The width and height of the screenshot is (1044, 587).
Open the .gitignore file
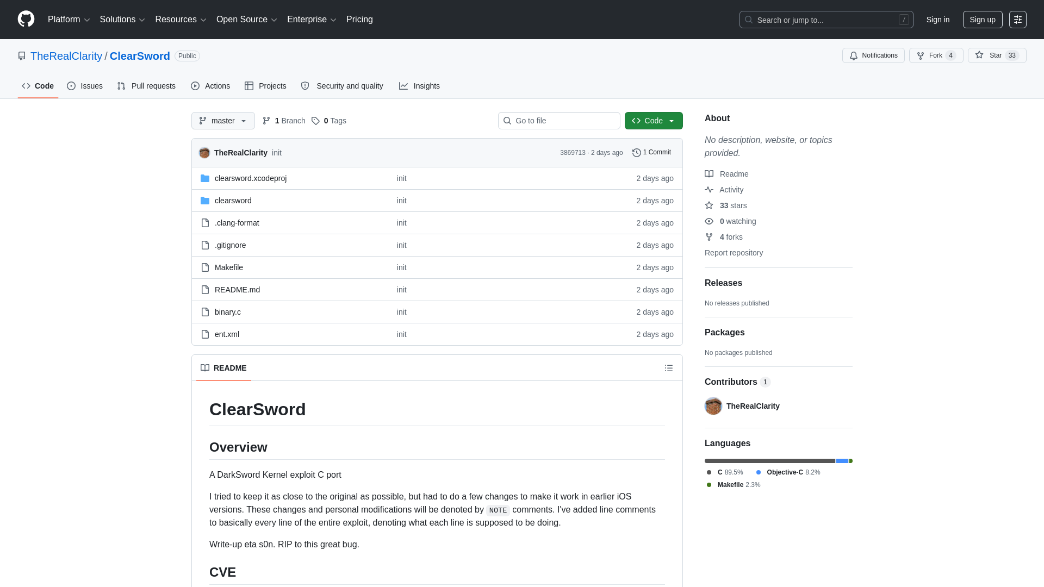click(x=231, y=245)
